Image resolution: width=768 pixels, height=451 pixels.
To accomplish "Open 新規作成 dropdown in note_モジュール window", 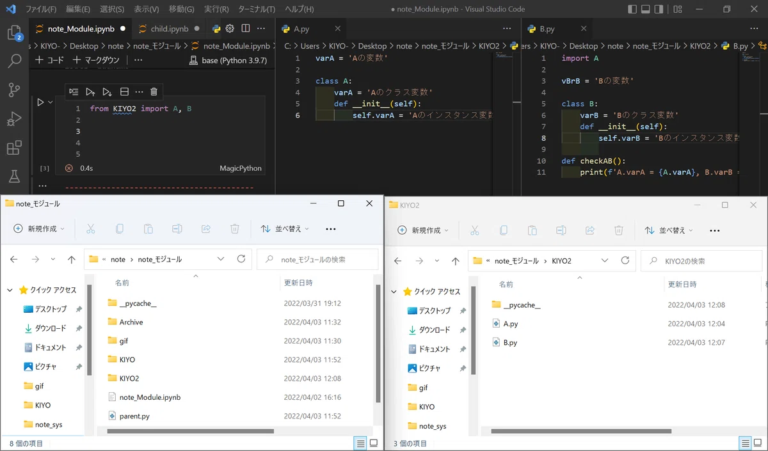I will pyautogui.click(x=39, y=229).
